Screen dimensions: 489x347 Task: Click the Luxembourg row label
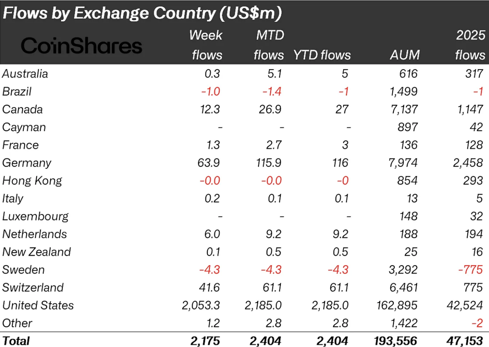pos(35,216)
